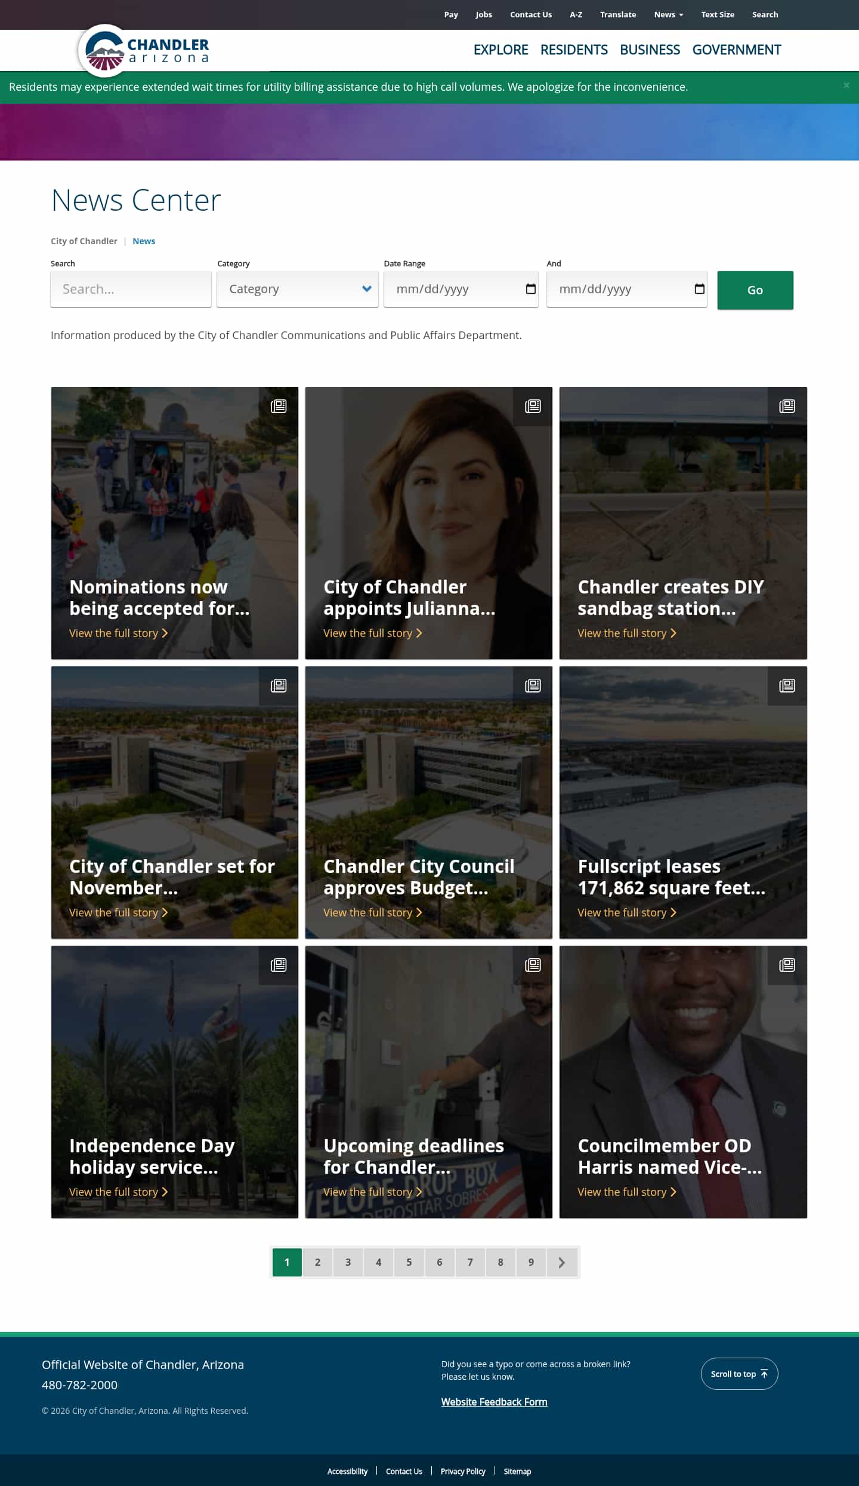This screenshot has width=859, height=1486.
Task: Click newspaper icon on Julianna appointment card
Action: pos(533,407)
